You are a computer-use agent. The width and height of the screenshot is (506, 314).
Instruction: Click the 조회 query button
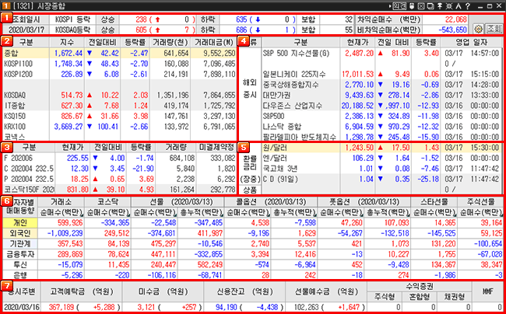pyautogui.click(x=494, y=30)
